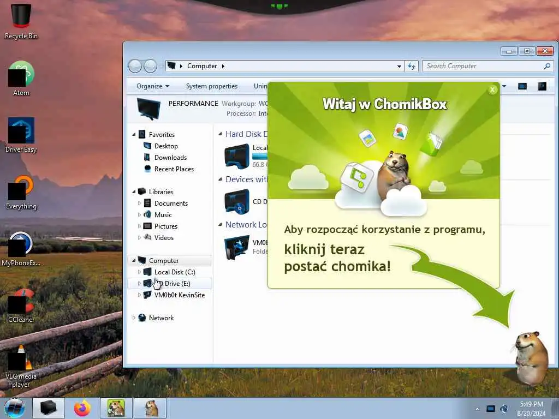Click the Explorer Forward navigation button

click(x=151, y=66)
